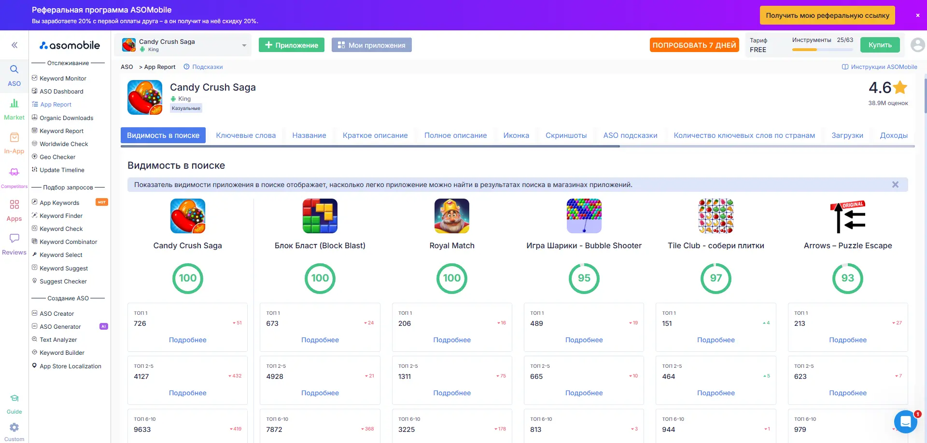Switch to the Краткое описание tab
Image resolution: width=927 pixels, height=443 pixels.
tap(375, 135)
